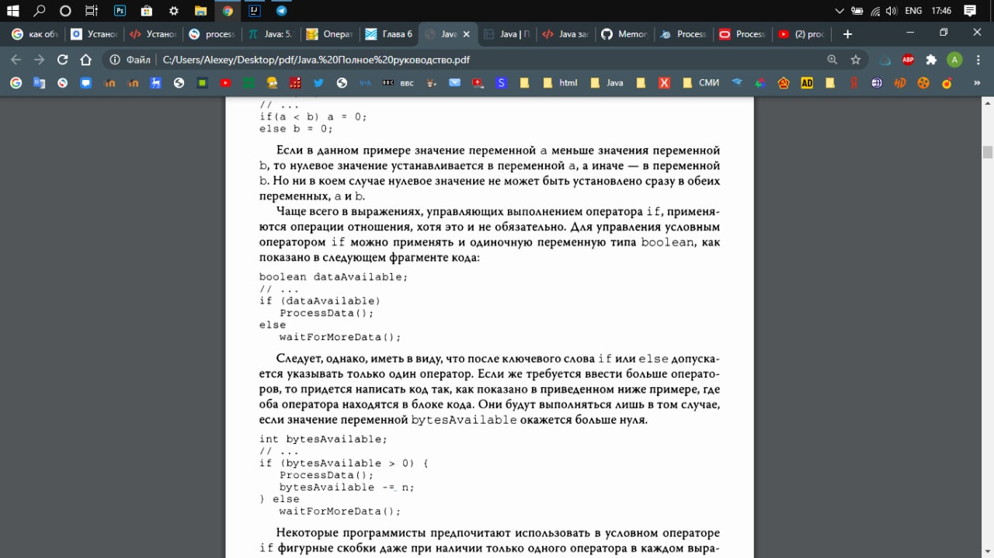Switch to the 'process' tab
The height and width of the screenshot is (558, 994).
211,34
